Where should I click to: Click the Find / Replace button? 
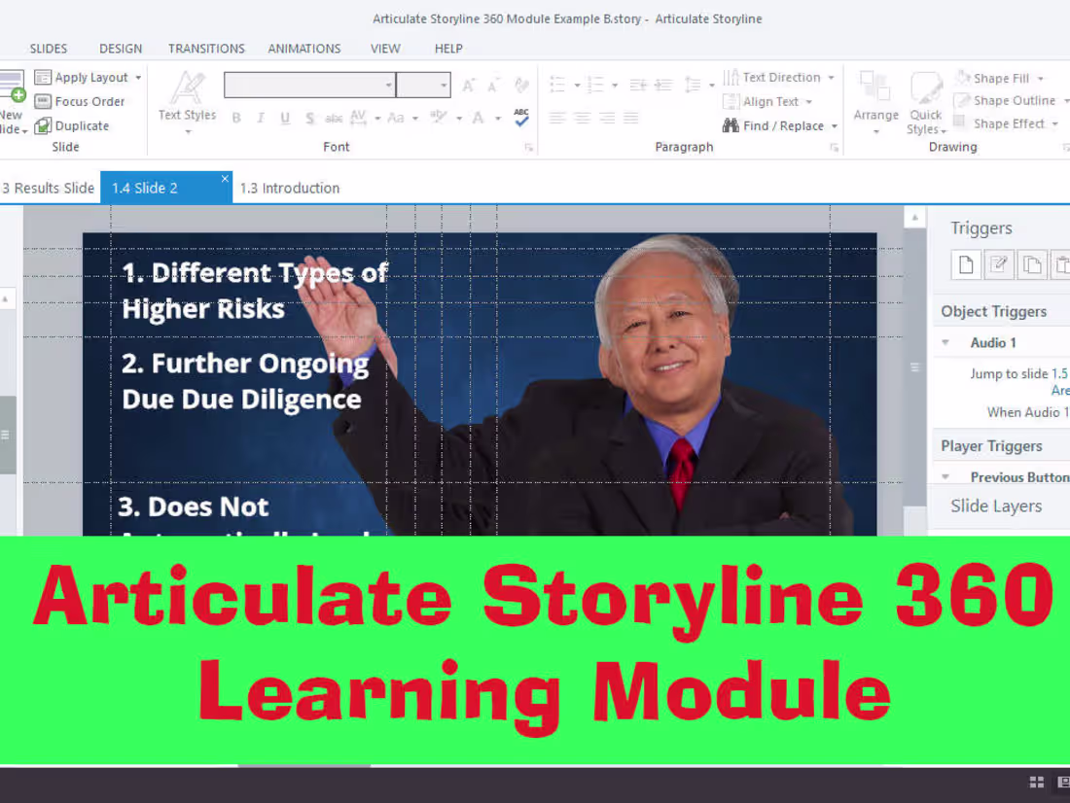pyautogui.click(x=779, y=125)
